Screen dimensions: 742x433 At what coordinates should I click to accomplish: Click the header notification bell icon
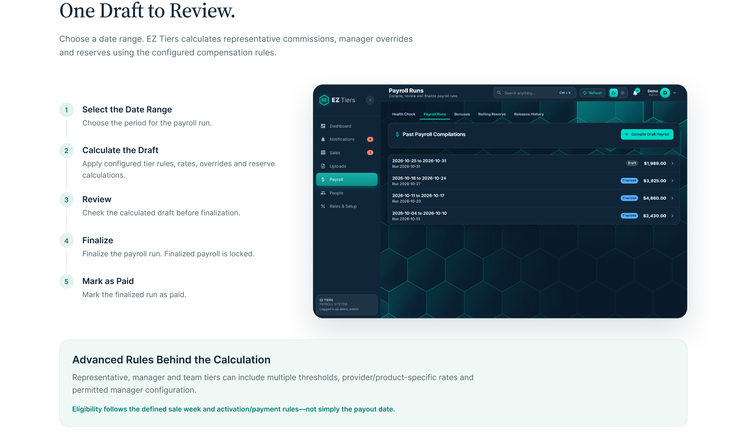[635, 93]
